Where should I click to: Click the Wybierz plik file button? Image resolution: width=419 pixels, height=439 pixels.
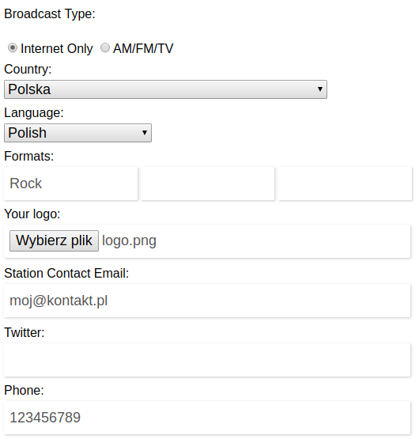[x=54, y=240]
